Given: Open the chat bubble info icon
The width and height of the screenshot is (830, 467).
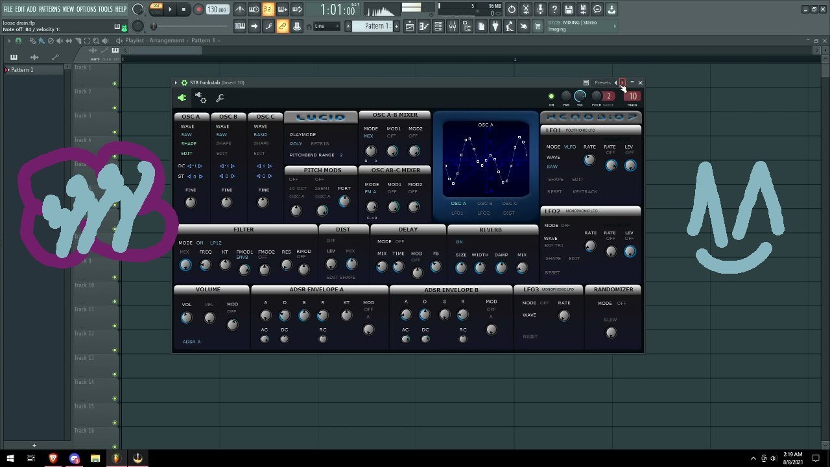Looking at the screenshot, I should tap(597, 10).
